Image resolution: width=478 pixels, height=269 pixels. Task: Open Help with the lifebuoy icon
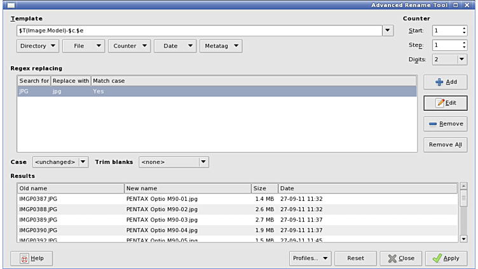[x=31, y=258]
